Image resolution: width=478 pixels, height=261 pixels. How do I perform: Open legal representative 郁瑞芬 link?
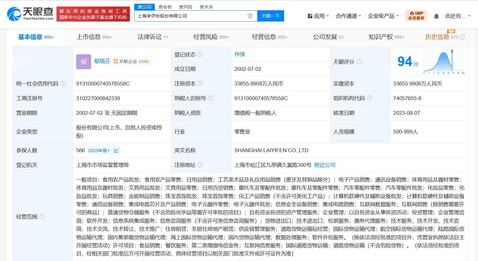[102, 61]
